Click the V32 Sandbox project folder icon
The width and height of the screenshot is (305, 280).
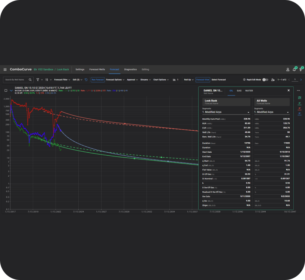click(x=35, y=70)
